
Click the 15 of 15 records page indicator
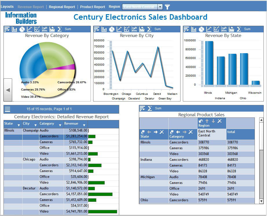coord(49,109)
